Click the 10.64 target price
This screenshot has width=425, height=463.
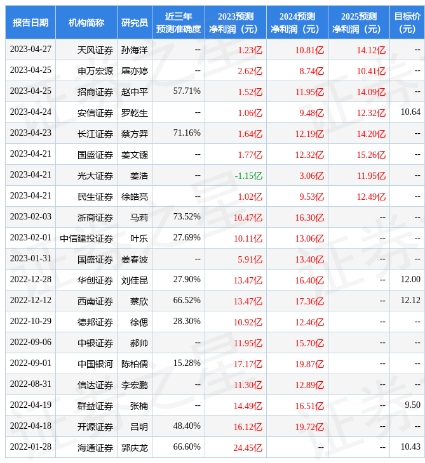pos(410,112)
